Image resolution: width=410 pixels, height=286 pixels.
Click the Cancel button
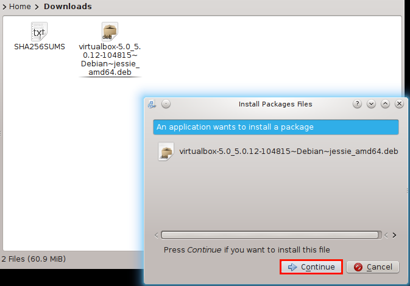coord(373,267)
